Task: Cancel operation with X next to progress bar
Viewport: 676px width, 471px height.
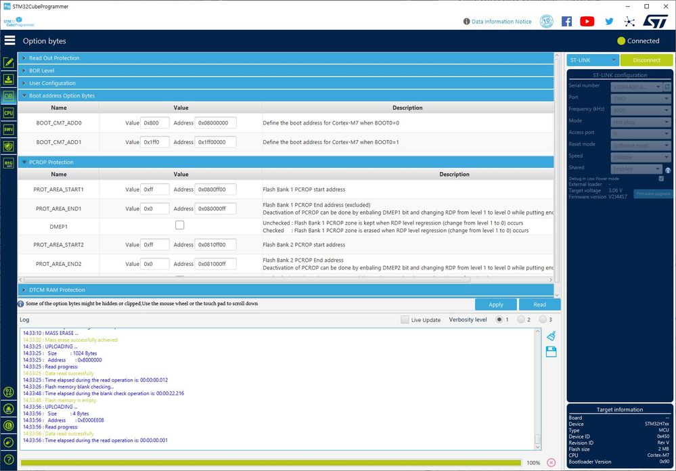Action: coord(551,462)
